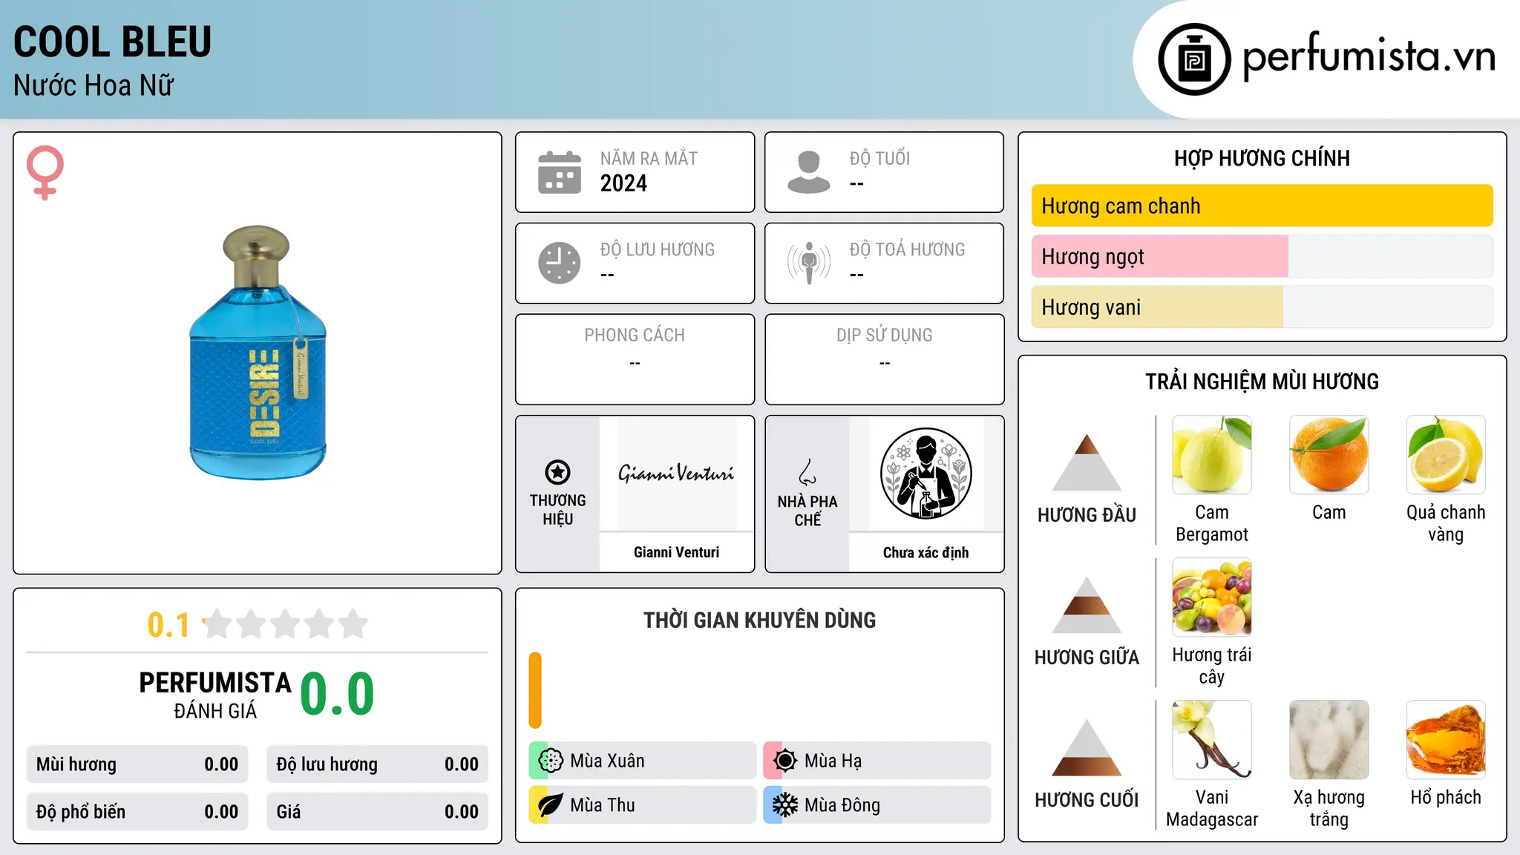Click the spring flower icon for Mùa Xuân

click(551, 761)
